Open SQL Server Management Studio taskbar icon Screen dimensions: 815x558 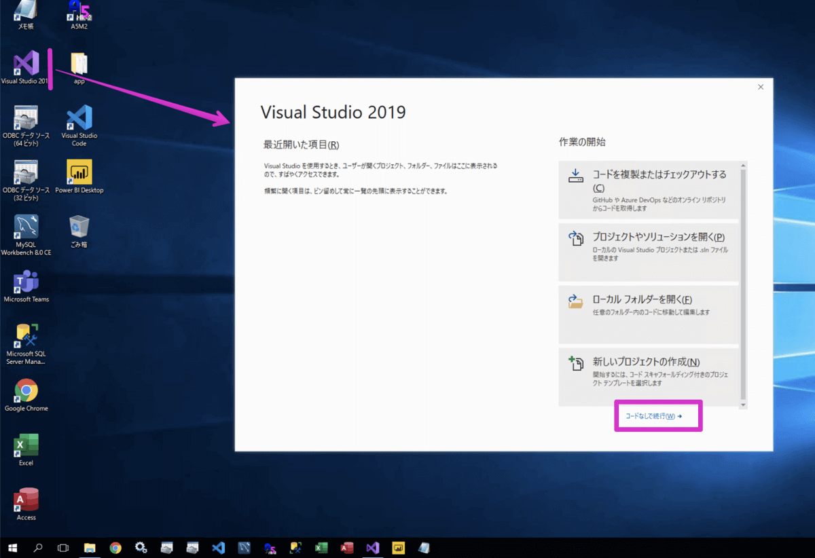tap(295, 548)
